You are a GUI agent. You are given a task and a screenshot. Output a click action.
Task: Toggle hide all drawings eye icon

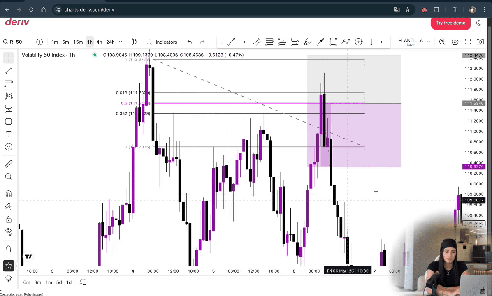pos(8,231)
